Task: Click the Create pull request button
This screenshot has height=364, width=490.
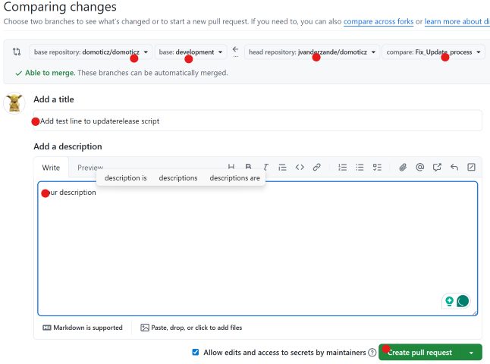Action: (x=419, y=353)
